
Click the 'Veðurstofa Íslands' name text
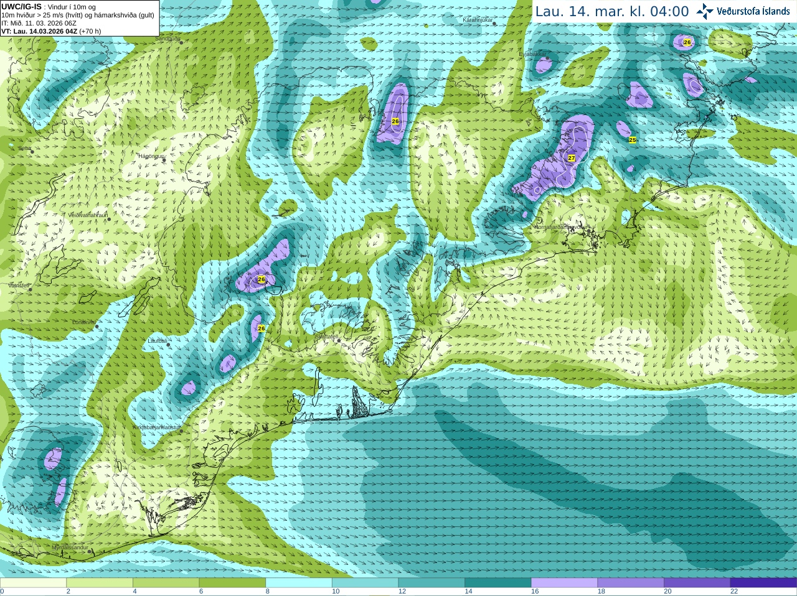[x=753, y=11]
